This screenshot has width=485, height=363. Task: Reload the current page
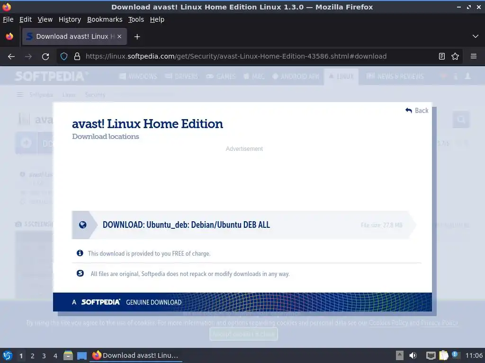45,57
